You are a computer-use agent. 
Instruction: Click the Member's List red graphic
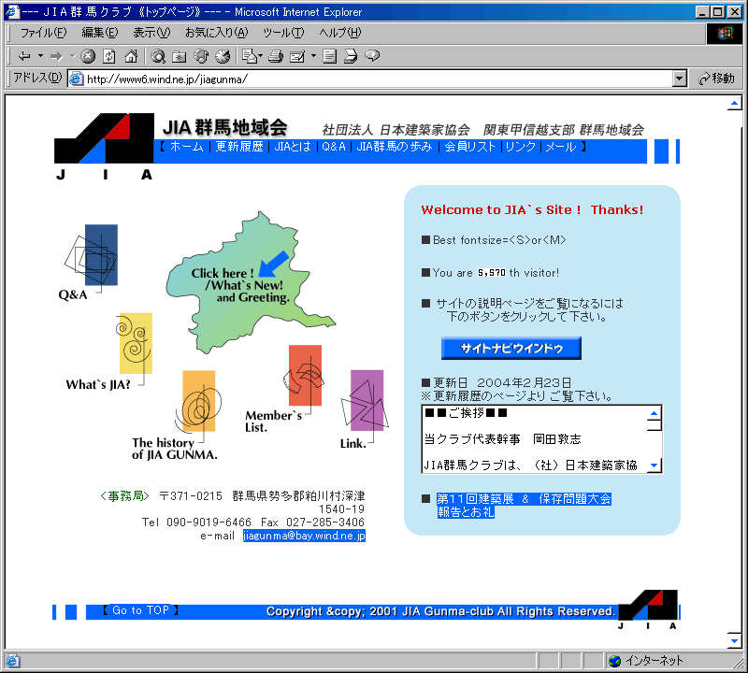(305, 376)
